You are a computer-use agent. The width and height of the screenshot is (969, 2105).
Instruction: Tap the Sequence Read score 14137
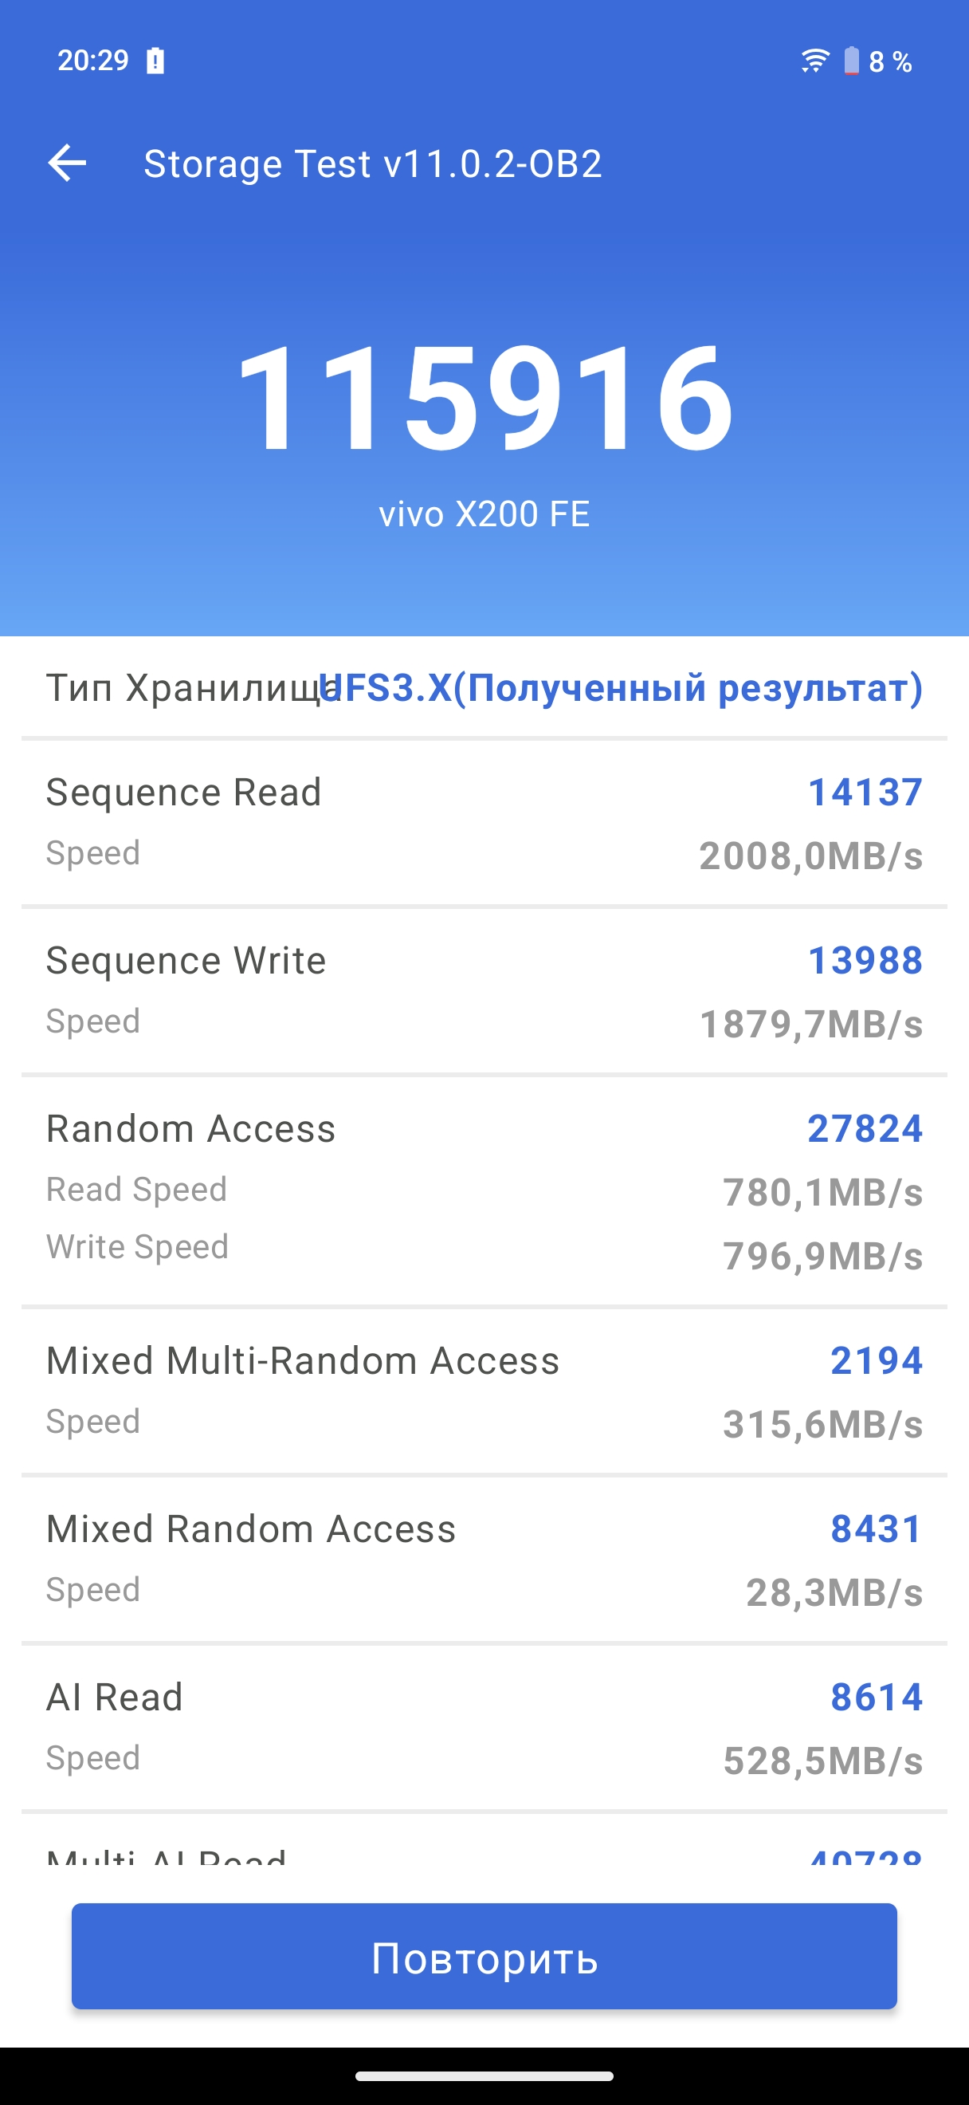(x=865, y=793)
